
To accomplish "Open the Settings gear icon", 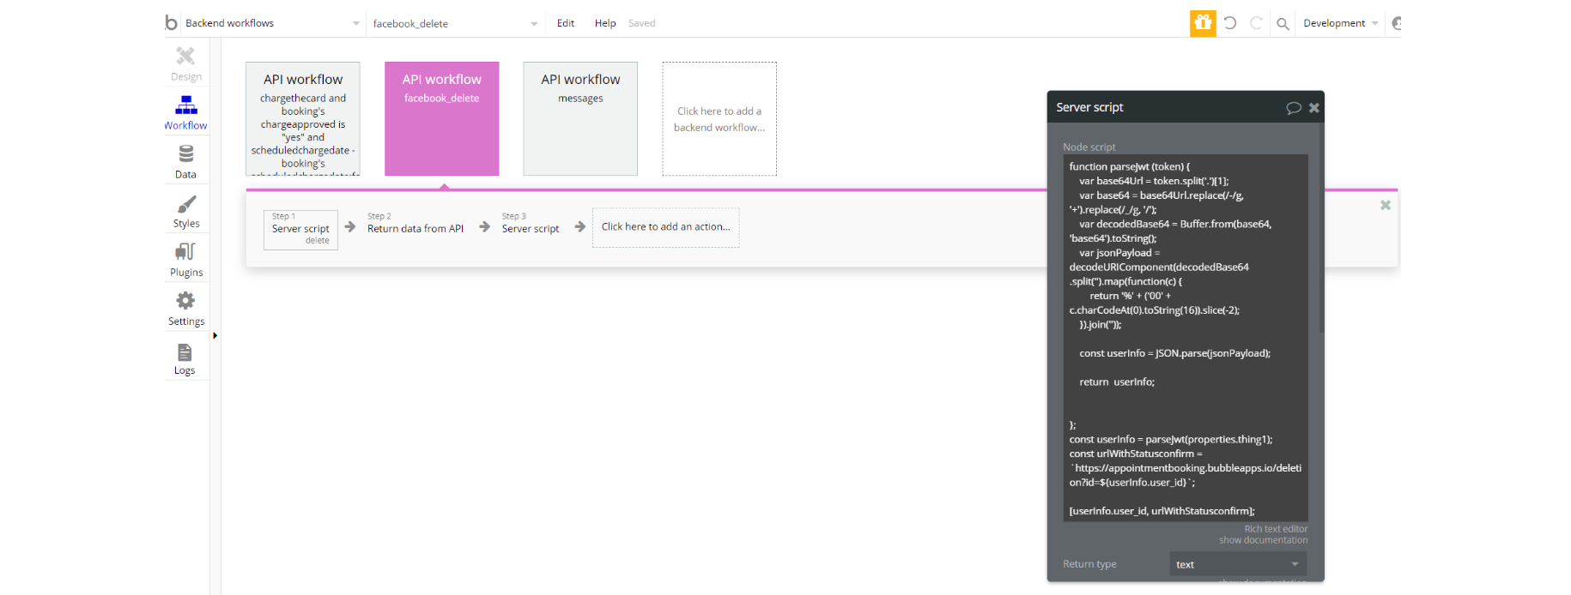I will [185, 300].
